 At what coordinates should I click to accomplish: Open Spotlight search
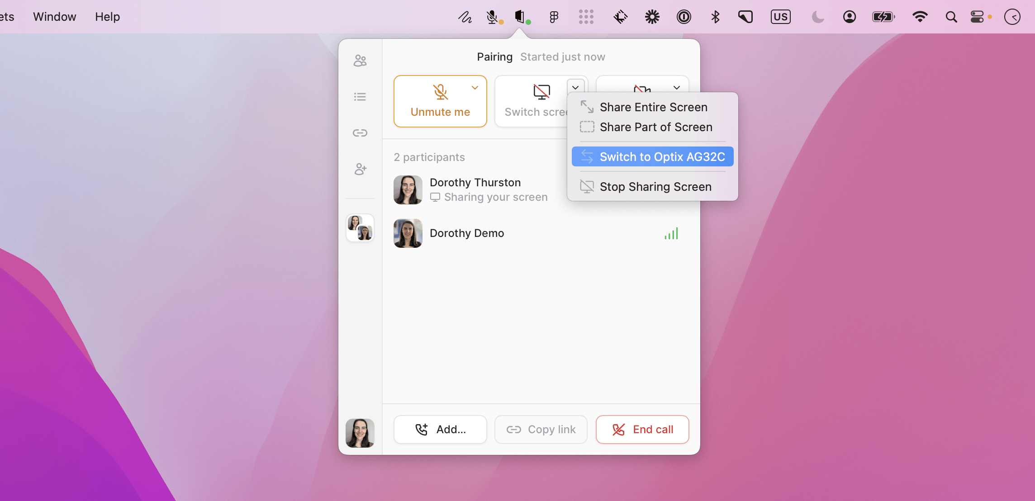[951, 17]
